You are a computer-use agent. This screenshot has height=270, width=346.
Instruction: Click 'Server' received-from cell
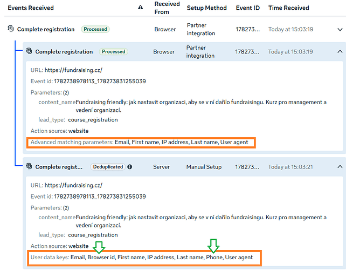click(161, 167)
